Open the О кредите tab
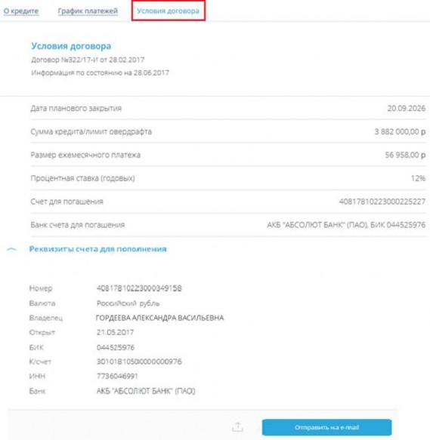Image resolution: width=430 pixels, height=440 pixels. [21, 11]
